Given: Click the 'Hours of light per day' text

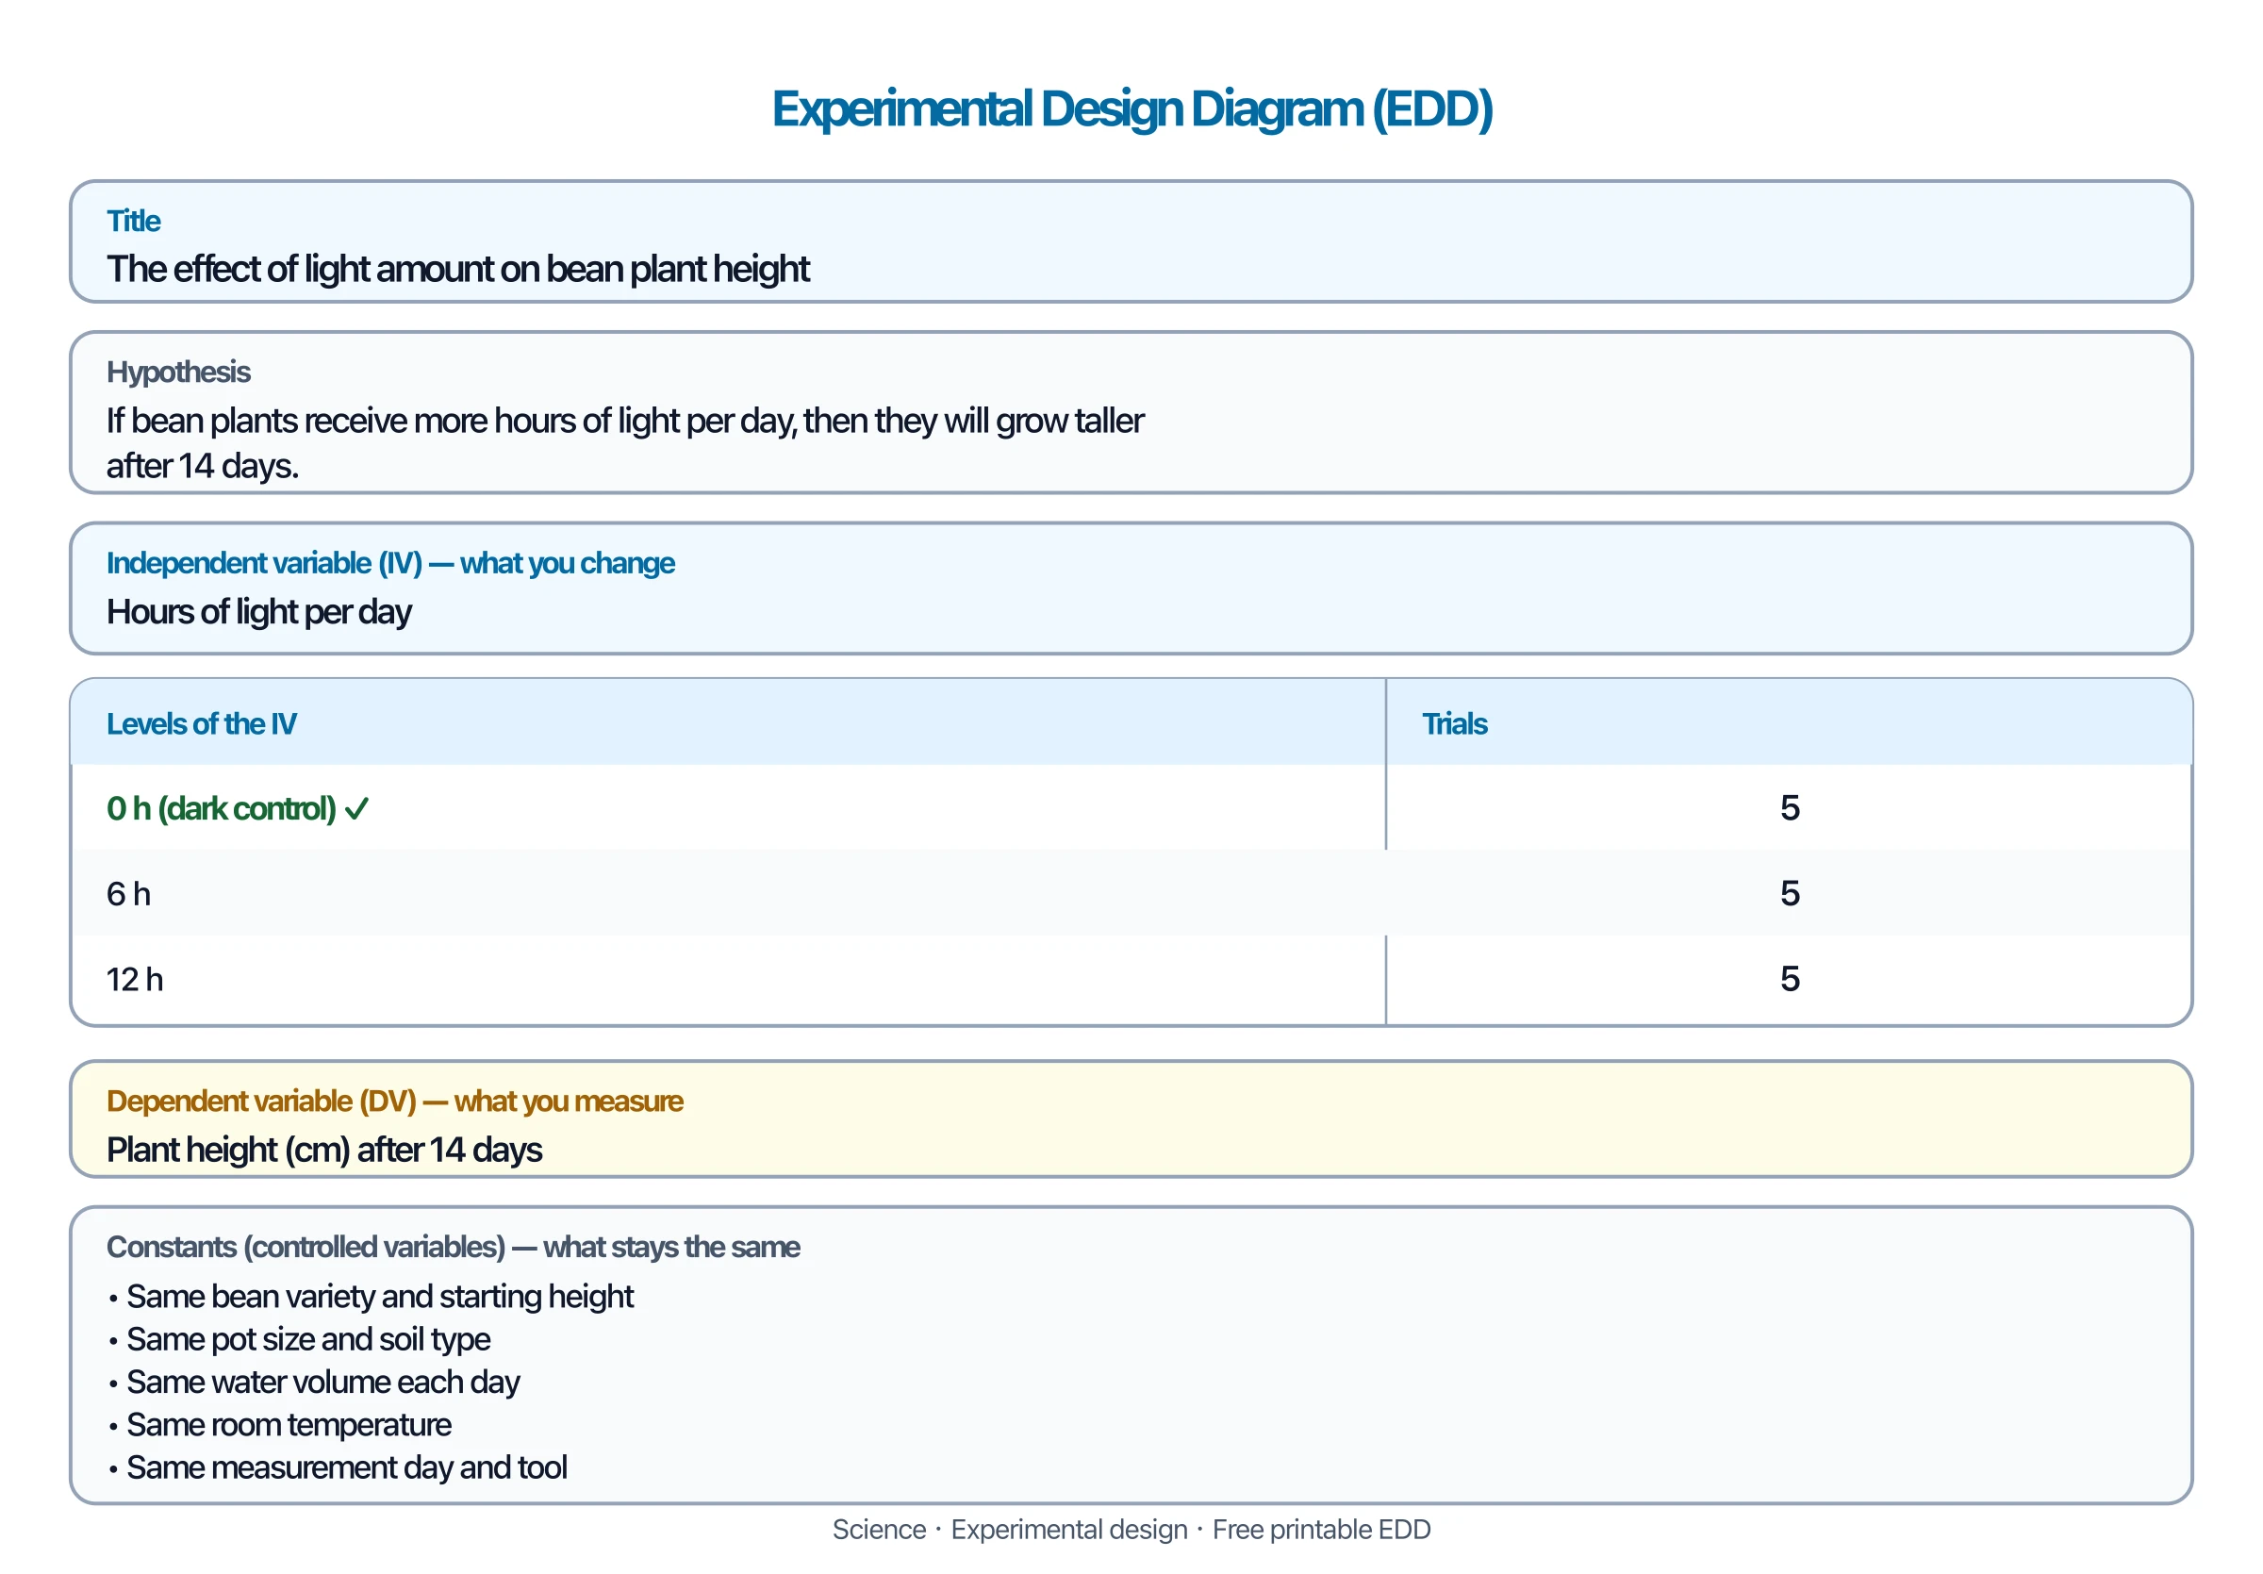Looking at the screenshot, I should pos(258,612).
